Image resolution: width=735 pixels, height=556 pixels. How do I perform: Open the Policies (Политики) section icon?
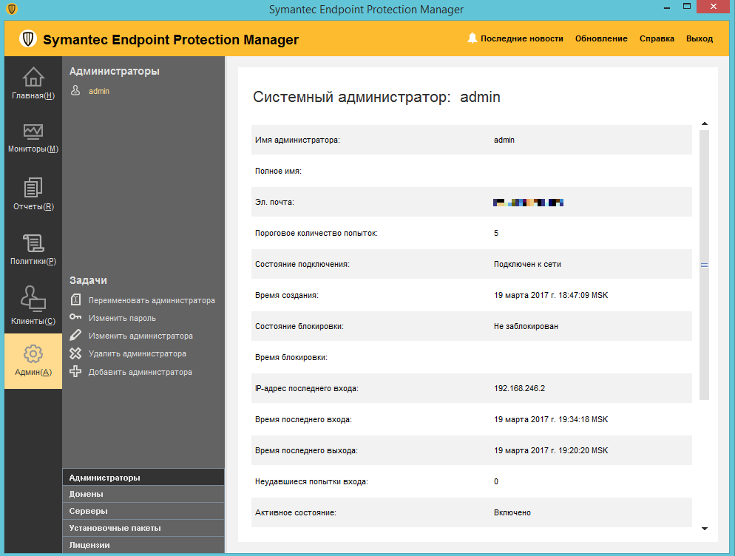[33, 243]
